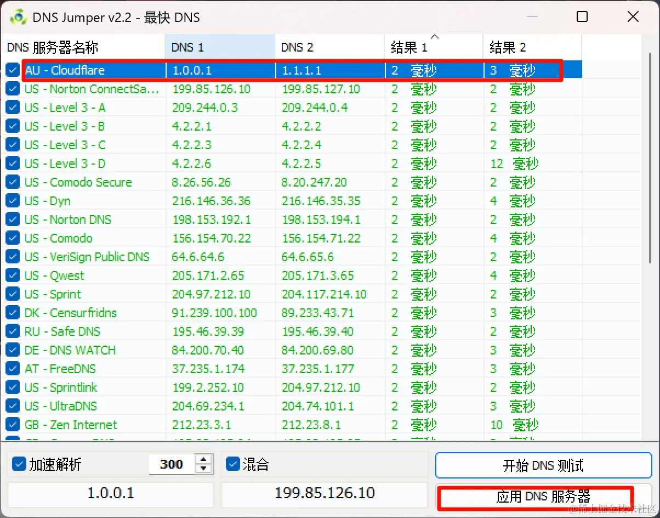Screen dimensions: 660x518
Task: Sort by DNS 2 column header
Action: pyautogui.click(x=329, y=47)
